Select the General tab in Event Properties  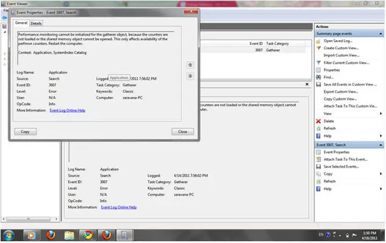click(x=21, y=23)
